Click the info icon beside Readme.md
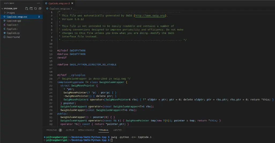This screenshot has width=275, height=143. [x=5, y=37]
